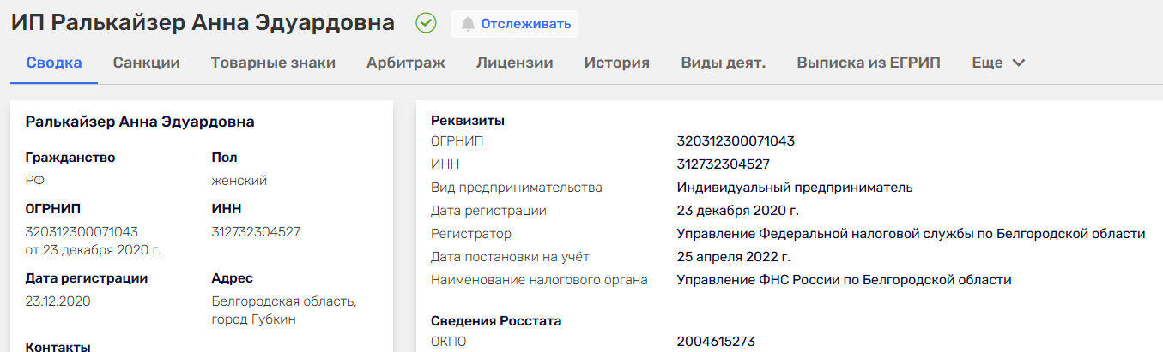Click the page heading ИП Ралькайзер Анна Эдуардовна

tap(203, 23)
